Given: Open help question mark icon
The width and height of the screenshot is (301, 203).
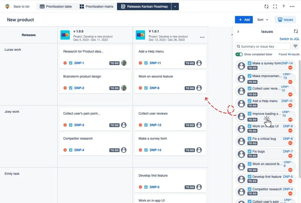Looking at the screenshot, I should pos(284,6).
